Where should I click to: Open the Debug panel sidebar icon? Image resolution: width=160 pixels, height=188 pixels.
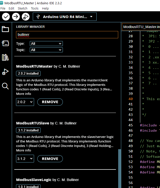click(6, 72)
